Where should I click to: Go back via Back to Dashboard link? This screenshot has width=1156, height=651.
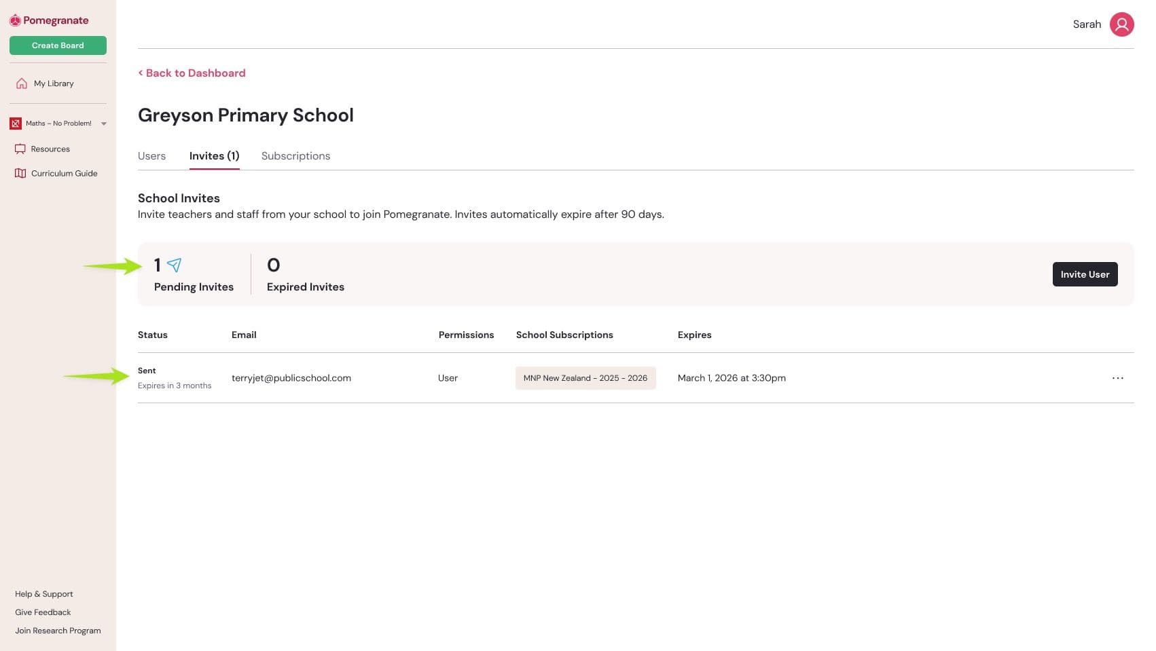(x=192, y=73)
